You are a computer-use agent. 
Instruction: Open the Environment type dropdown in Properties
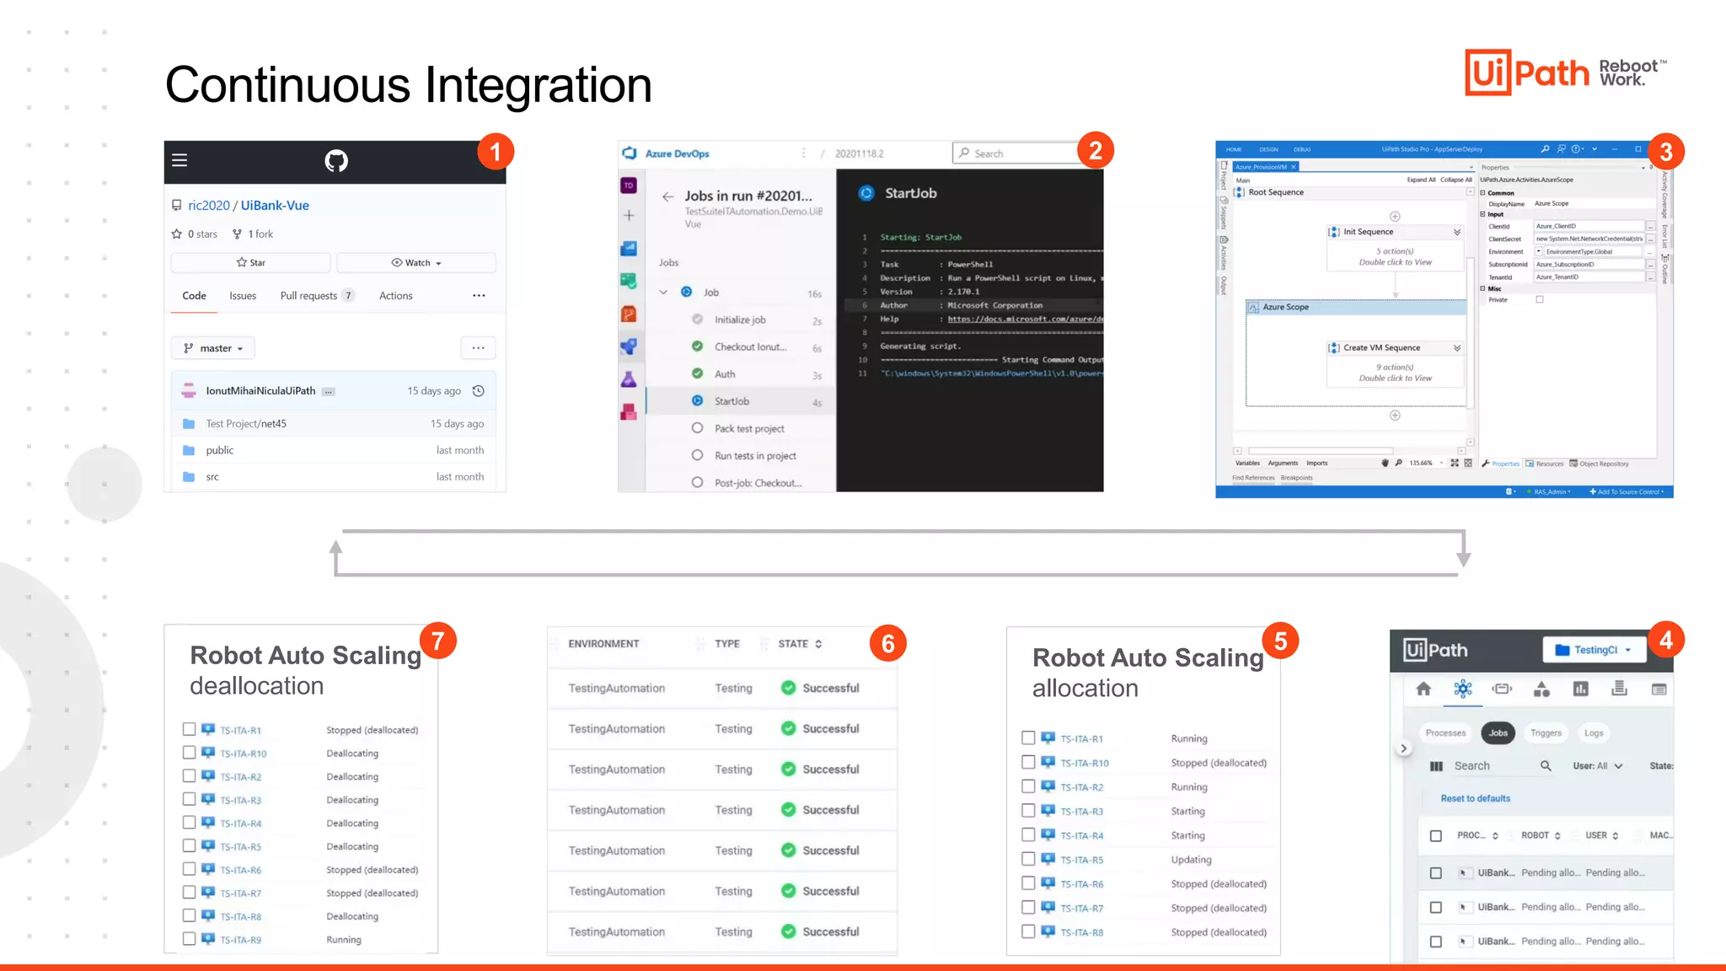click(x=1538, y=251)
